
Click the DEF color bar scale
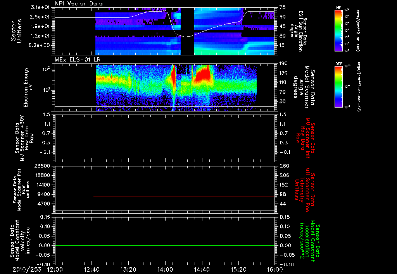click(x=339, y=87)
